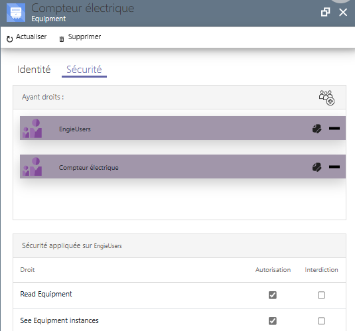Uncheck Autorisation for Read Equipment

(273, 295)
